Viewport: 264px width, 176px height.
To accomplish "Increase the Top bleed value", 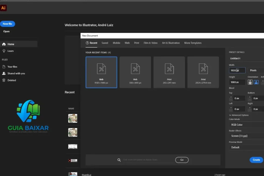I will coord(231,97).
